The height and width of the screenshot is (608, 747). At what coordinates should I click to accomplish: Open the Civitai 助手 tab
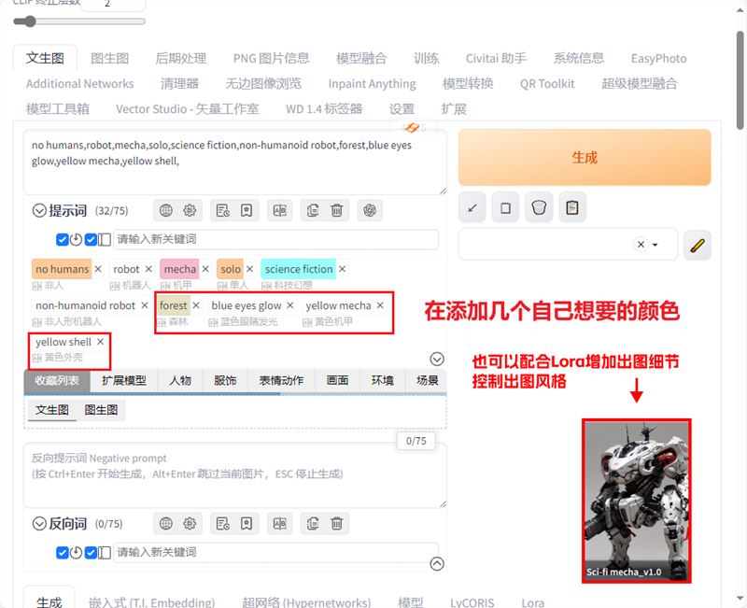tap(496, 58)
